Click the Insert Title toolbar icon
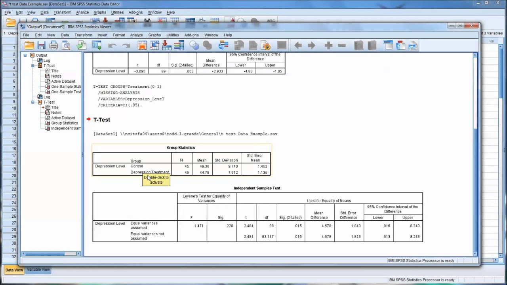The image size is (507, 285). point(400,46)
